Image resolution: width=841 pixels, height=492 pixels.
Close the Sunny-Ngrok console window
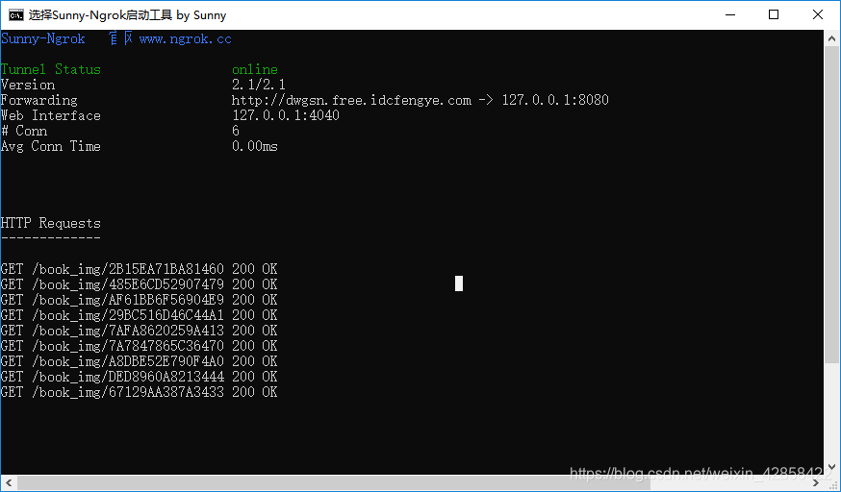pyautogui.click(x=817, y=15)
